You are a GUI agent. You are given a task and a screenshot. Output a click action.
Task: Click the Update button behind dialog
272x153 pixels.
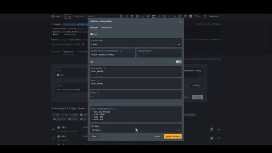pyautogui.click(x=198, y=97)
